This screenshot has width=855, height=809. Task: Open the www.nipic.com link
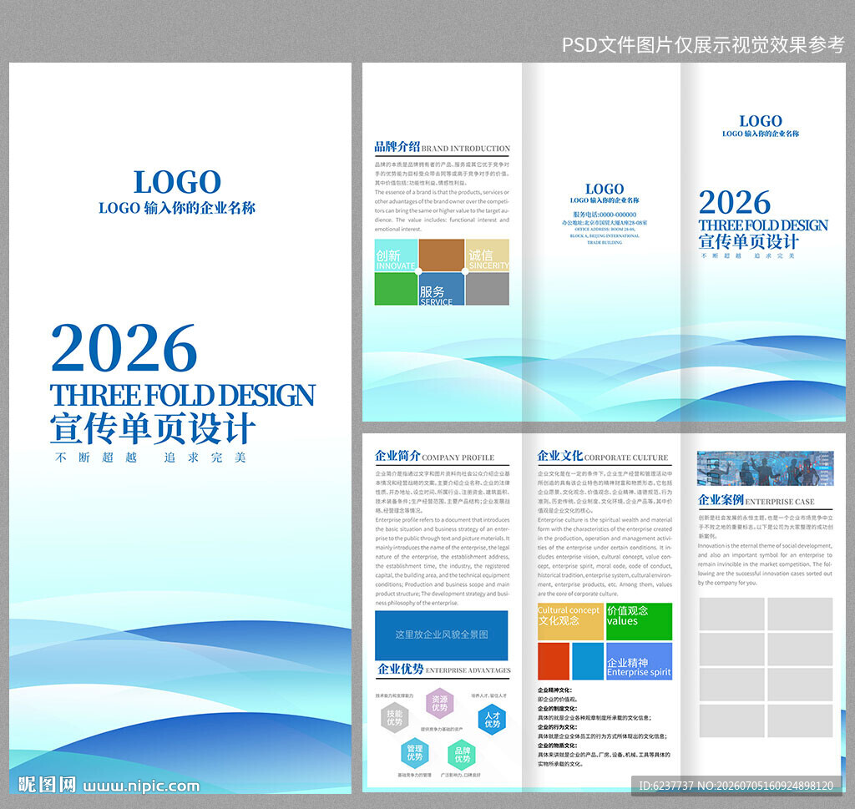click(141, 786)
